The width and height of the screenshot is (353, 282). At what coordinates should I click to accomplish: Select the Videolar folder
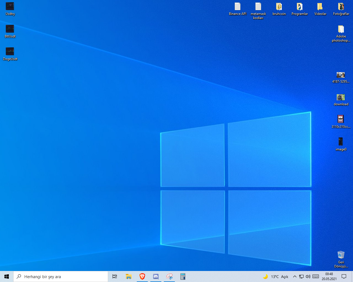tap(320, 9)
